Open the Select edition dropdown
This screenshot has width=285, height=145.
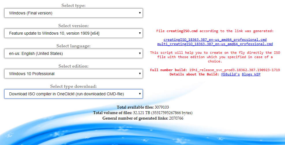pos(74,73)
